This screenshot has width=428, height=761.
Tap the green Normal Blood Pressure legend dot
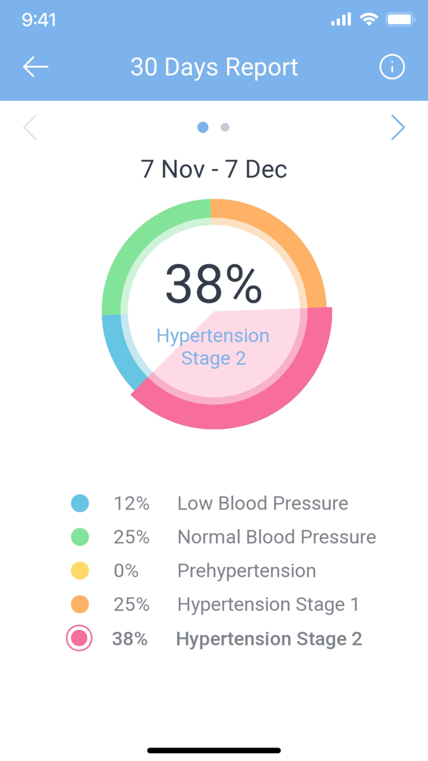point(79,536)
